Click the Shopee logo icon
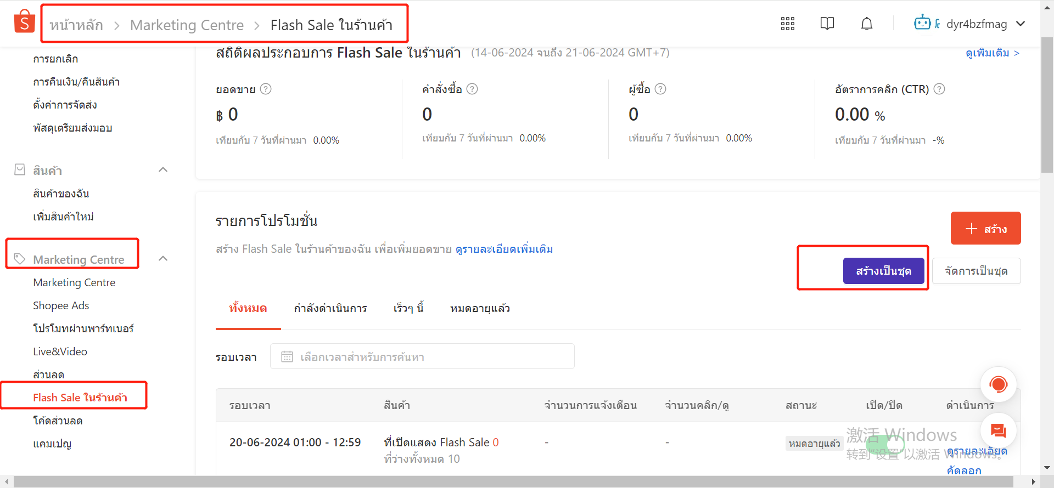This screenshot has width=1054, height=488. 24,22
